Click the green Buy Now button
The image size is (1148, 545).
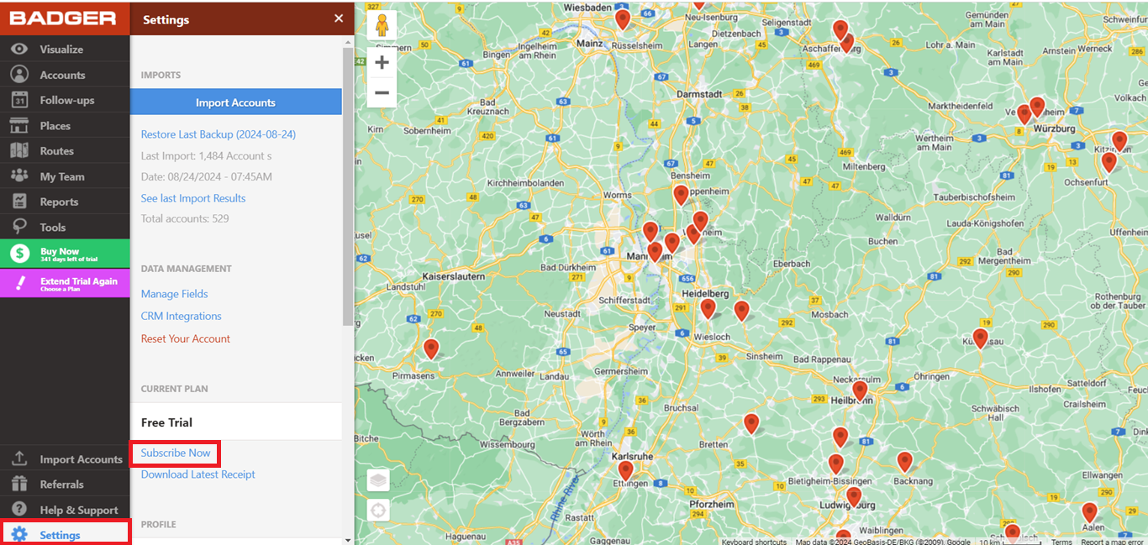coord(65,254)
